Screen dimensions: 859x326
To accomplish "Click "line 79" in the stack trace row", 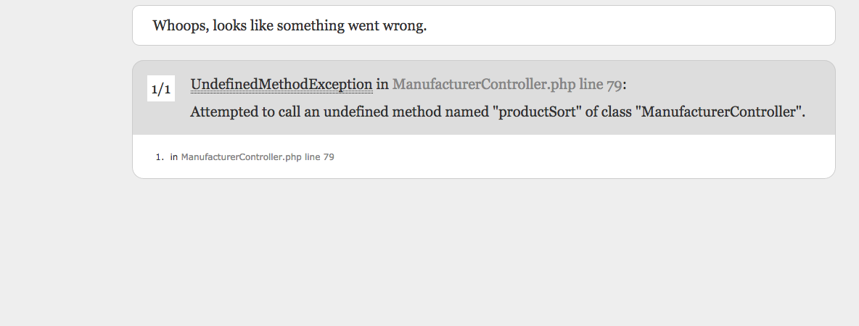I will 319,156.
